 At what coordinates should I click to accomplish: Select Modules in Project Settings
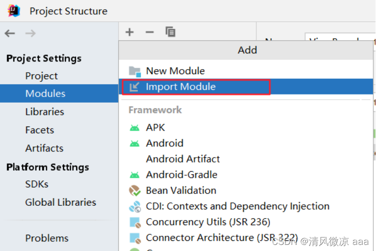(x=59, y=93)
